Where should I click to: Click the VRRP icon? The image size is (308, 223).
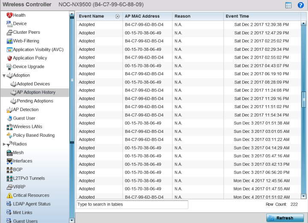point(9,187)
